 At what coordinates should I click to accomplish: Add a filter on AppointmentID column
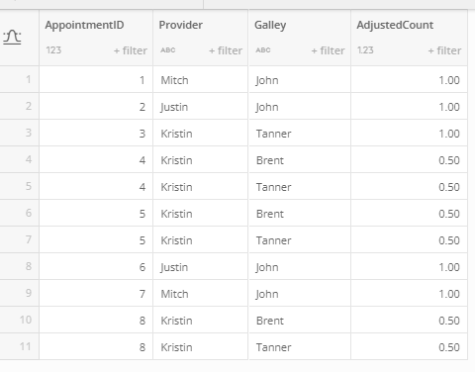pos(131,50)
